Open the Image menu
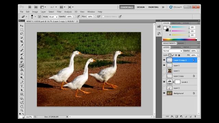 (35, 12)
